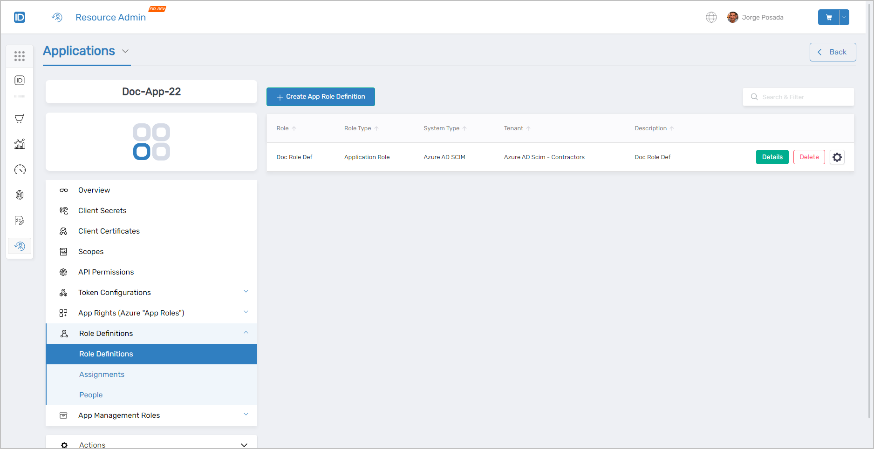The image size is (874, 449).
Task: Expand the Token Configurations section
Action: point(246,291)
